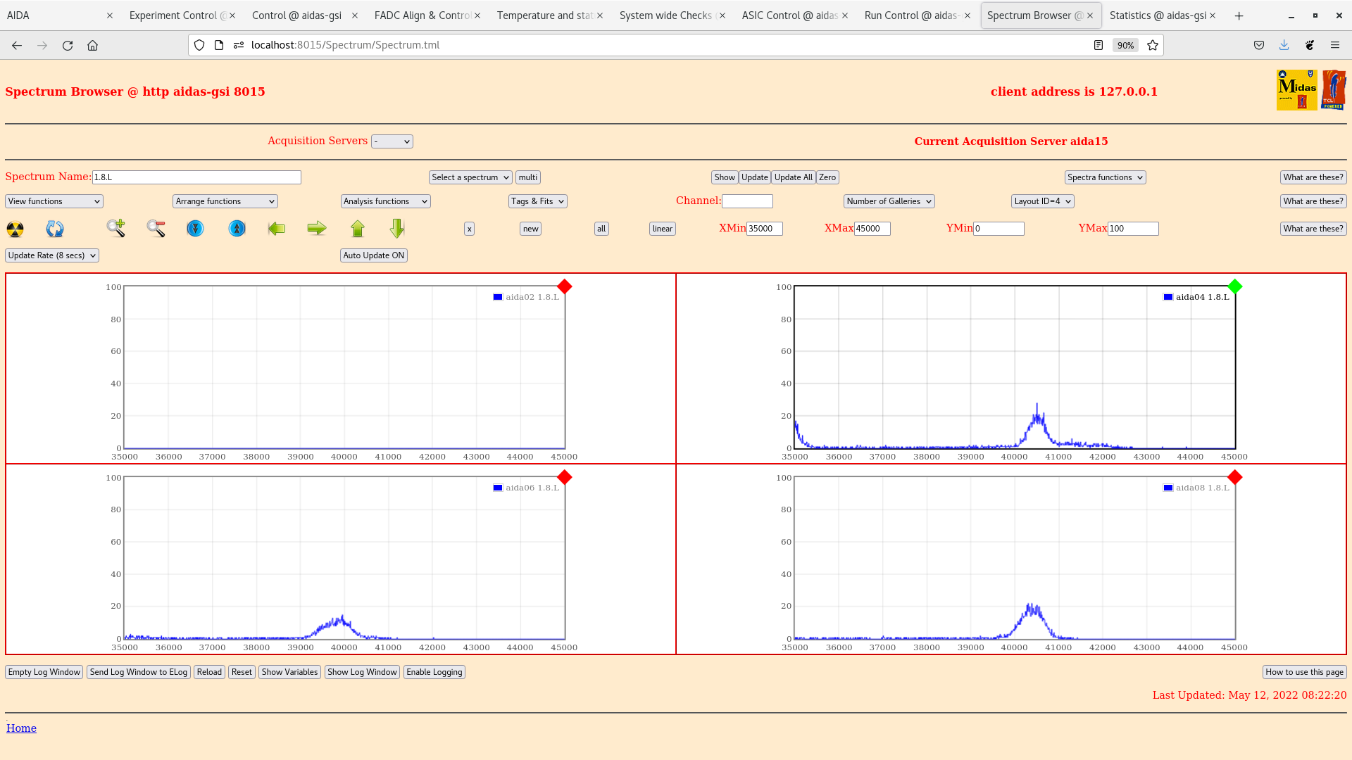
Task: Click the blue double down-arrow circle icon
Action: (195, 229)
